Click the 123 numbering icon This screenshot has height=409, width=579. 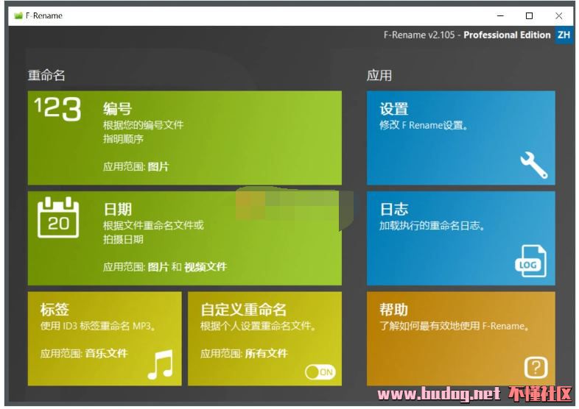click(x=58, y=109)
